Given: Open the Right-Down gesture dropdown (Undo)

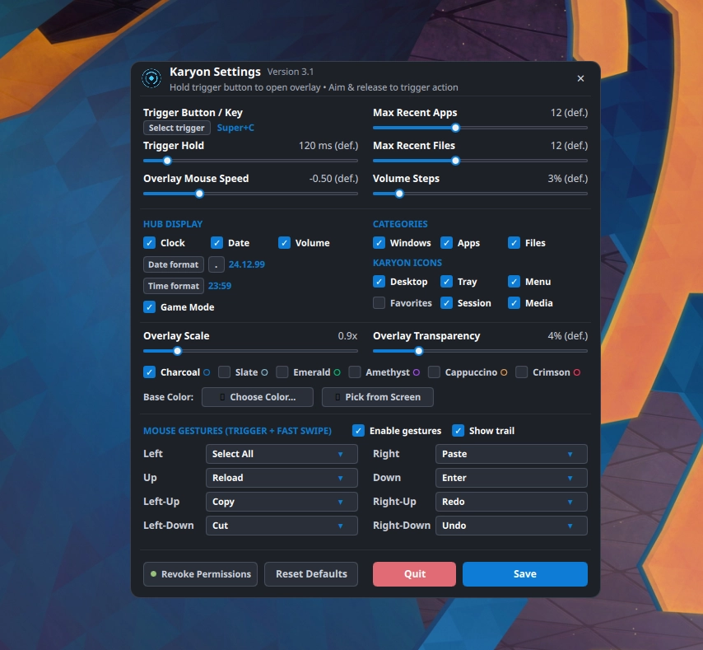Looking at the screenshot, I should click(511, 526).
